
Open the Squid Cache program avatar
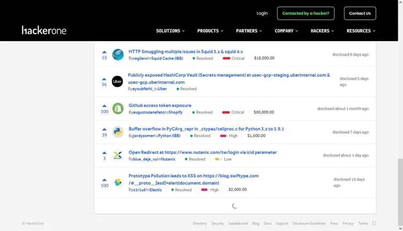[118, 55]
